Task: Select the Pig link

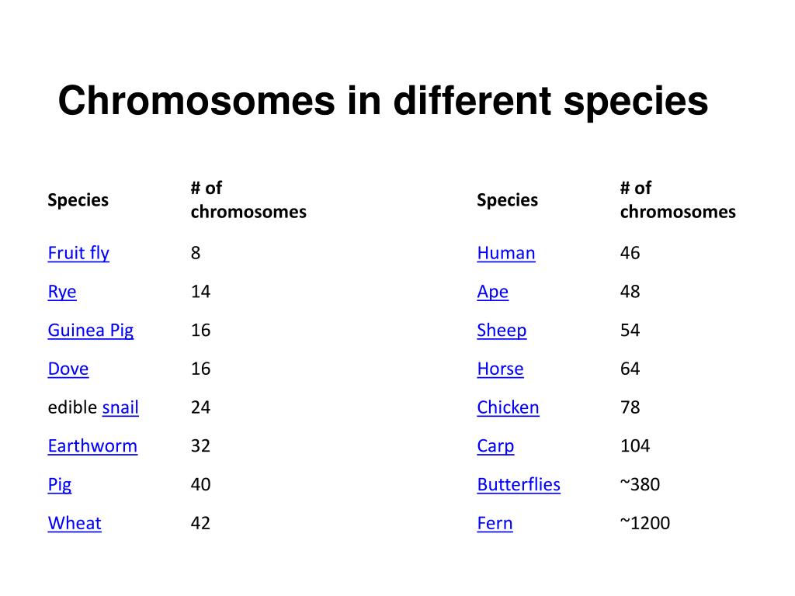Action: 59,485
